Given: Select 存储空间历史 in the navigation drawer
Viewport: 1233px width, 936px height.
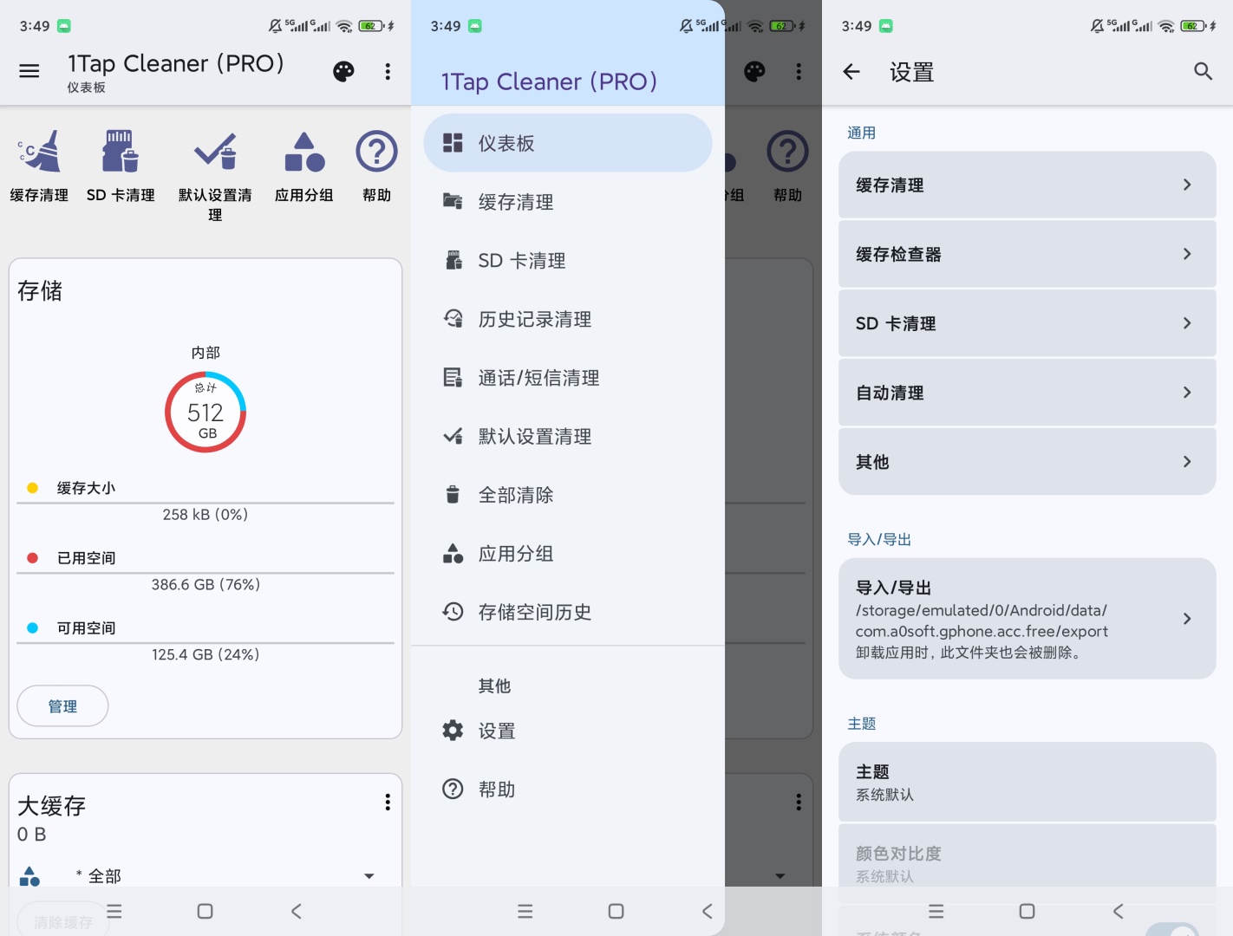Looking at the screenshot, I should coord(568,612).
